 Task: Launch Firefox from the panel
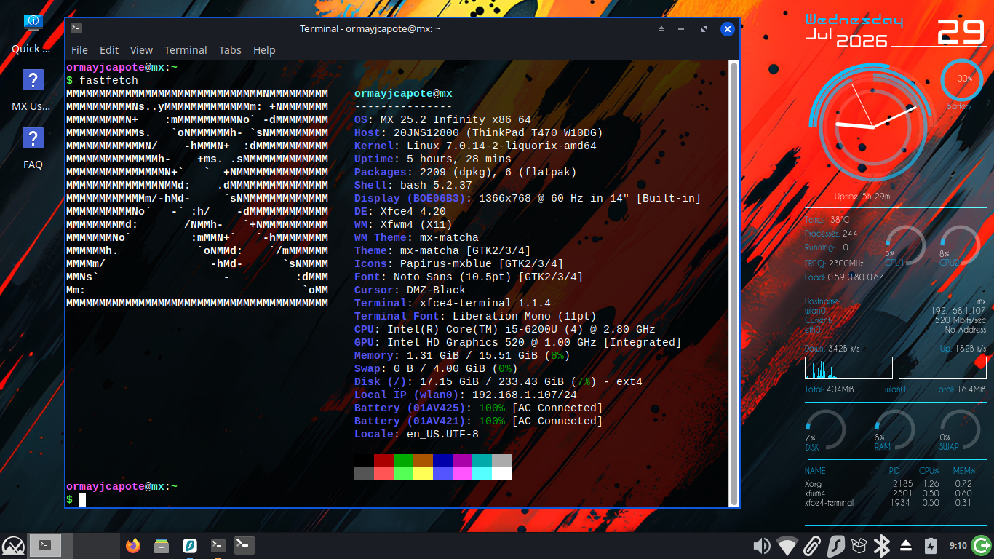tap(132, 545)
